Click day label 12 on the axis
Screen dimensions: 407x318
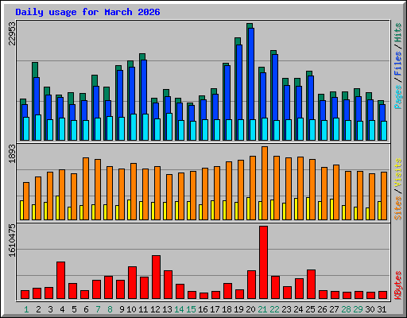pos(155,309)
